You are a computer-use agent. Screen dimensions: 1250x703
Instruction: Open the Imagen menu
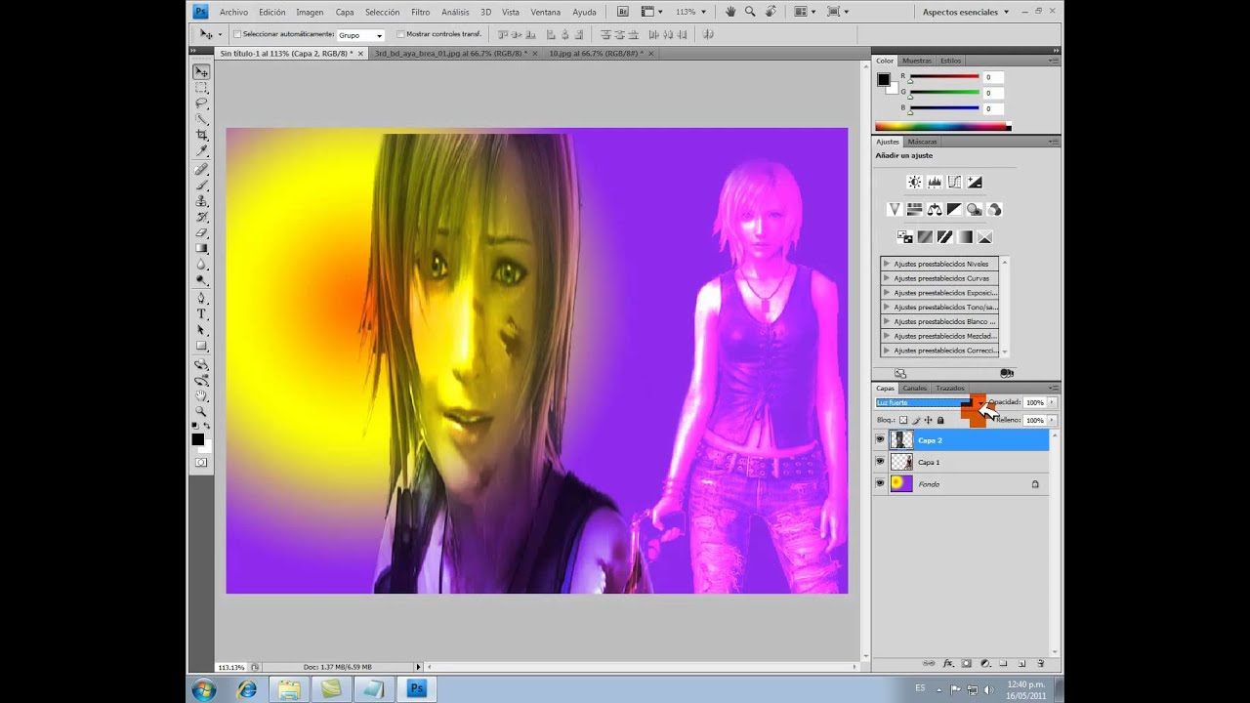pyautogui.click(x=310, y=12)
